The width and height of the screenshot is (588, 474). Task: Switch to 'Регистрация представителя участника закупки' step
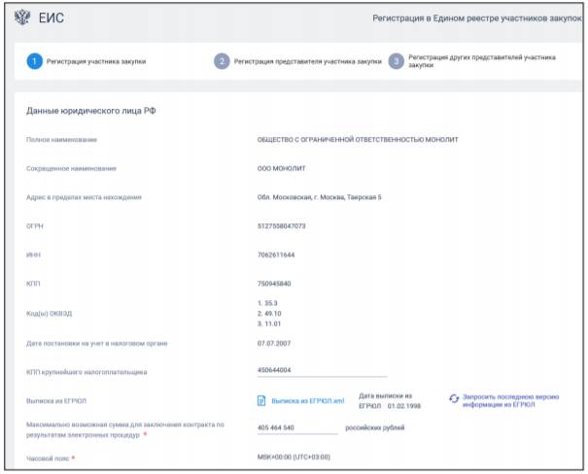307,61
